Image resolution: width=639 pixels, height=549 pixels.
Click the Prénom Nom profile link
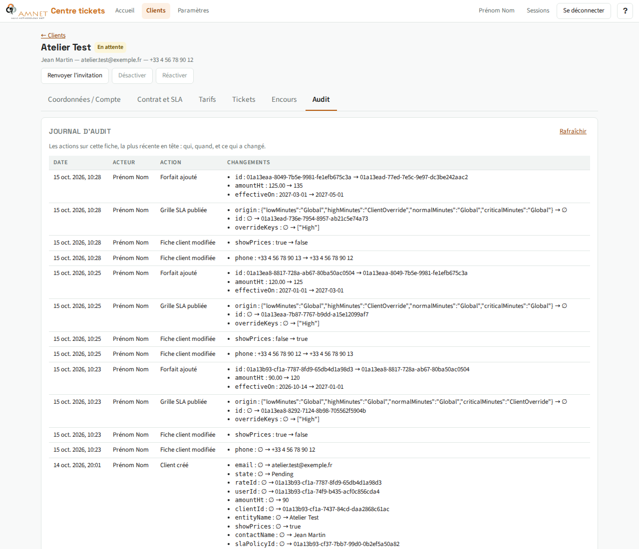point(496,10)
